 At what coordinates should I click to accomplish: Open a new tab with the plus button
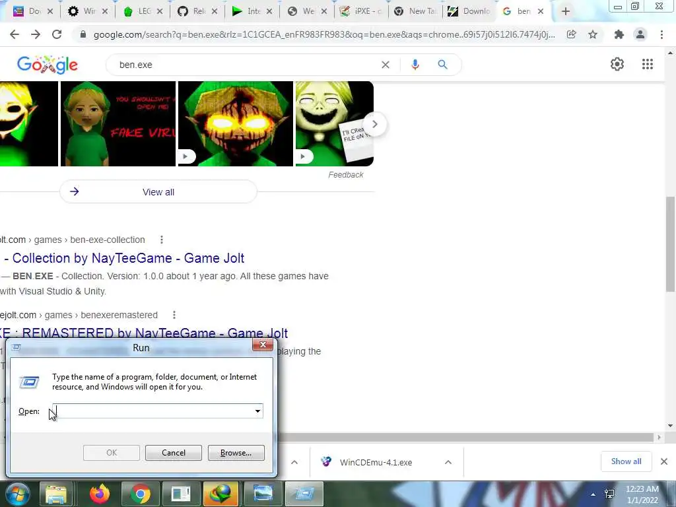(566, 11)
